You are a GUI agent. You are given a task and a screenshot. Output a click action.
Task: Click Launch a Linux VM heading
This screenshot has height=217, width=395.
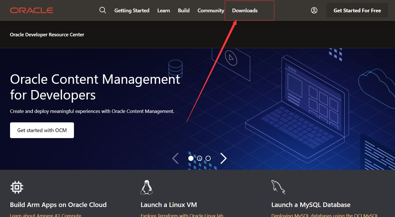[169, 205]
